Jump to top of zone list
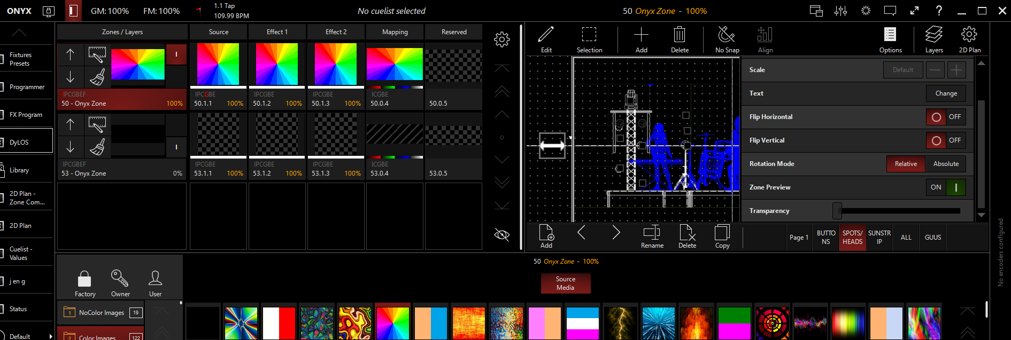The width and height of the screenshot is (1011, 340). pos(501,68)
